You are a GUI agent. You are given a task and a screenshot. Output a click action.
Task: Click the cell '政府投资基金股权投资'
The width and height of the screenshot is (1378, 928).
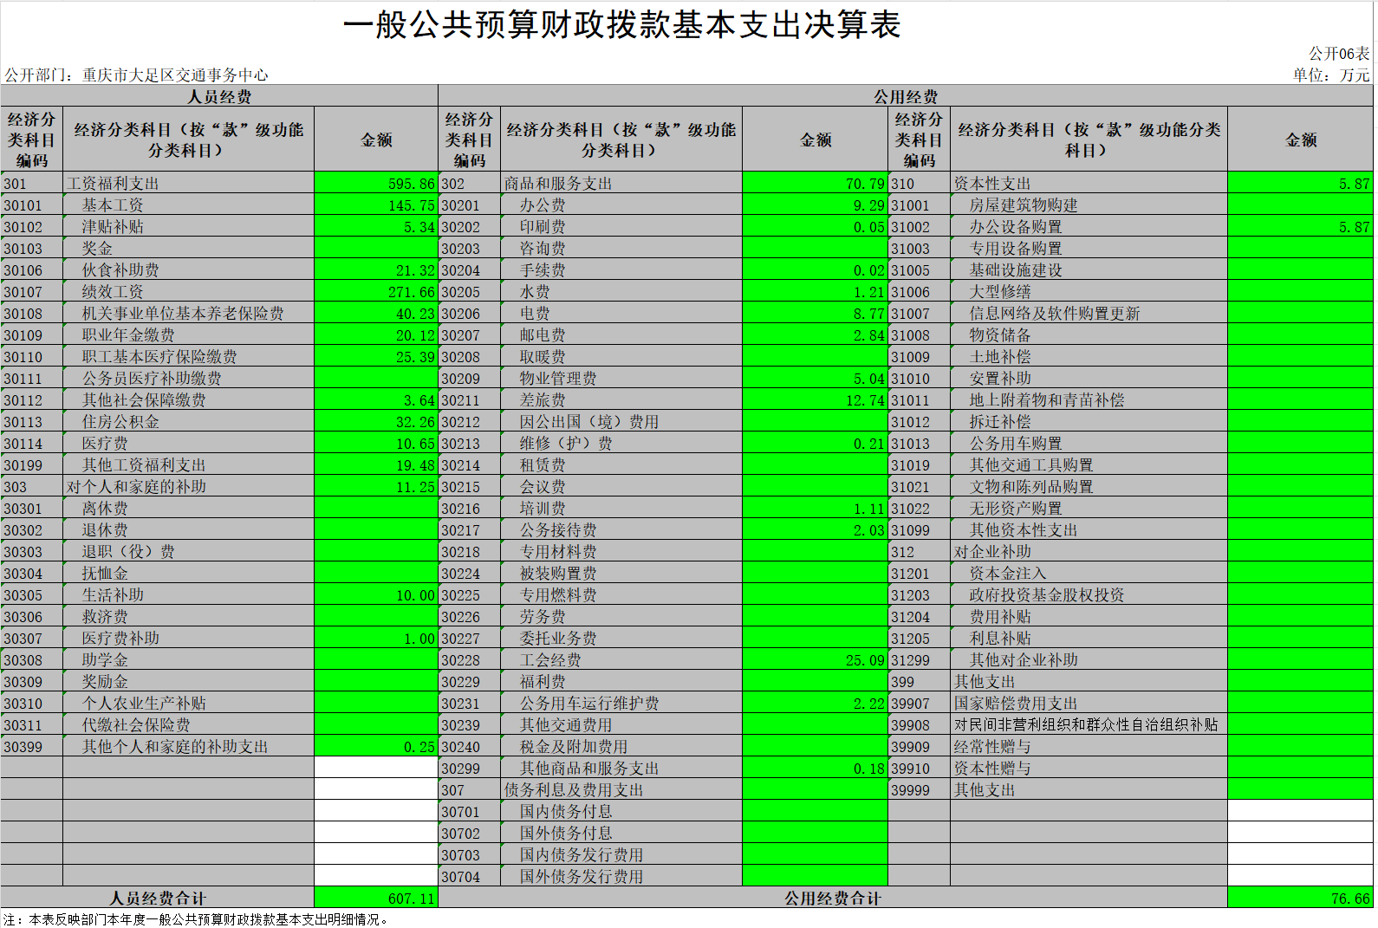pos(1089,594)
